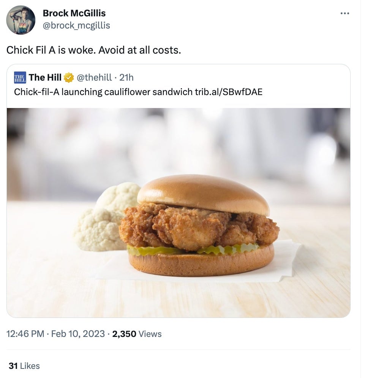The height and width of the screenshot is (378, 373).
Task: Click The Hill's blue square logo avatar
Action: 20,78
